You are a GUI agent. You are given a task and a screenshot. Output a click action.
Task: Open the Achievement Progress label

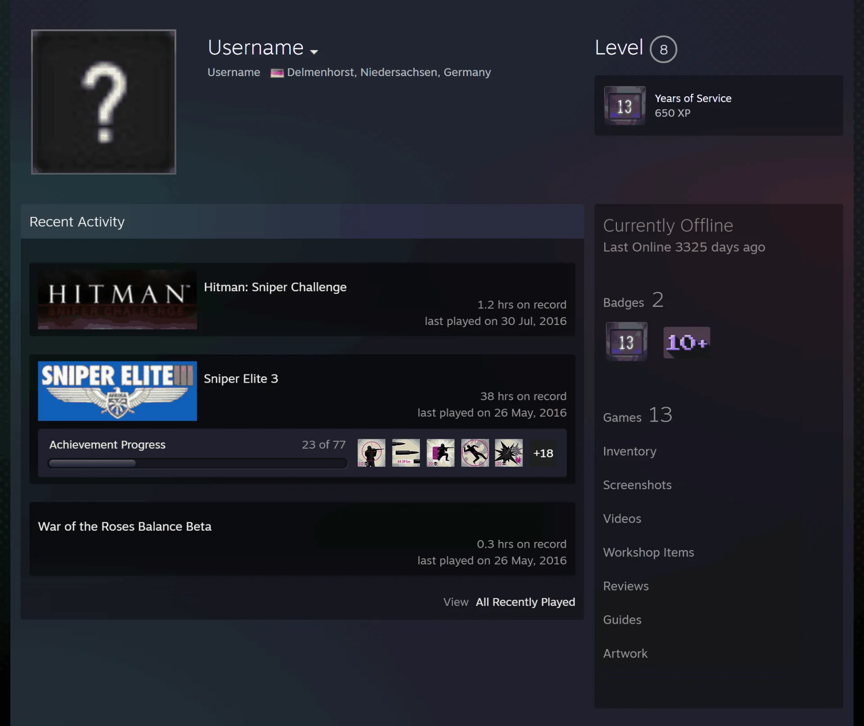click(x=108, y=445)
